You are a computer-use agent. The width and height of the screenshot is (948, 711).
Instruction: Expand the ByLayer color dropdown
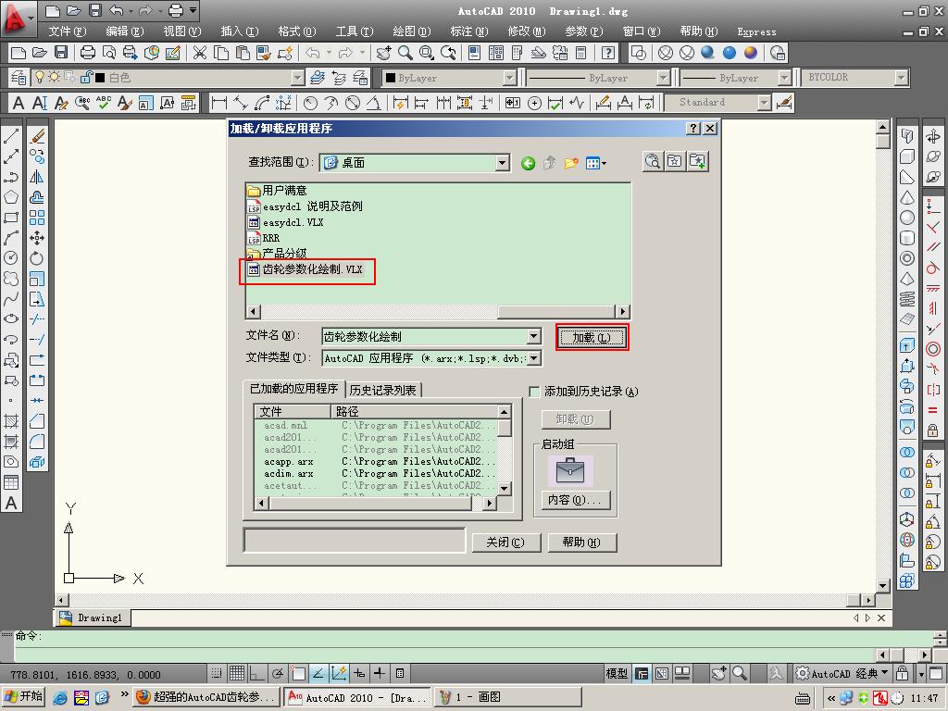(510, 78)
